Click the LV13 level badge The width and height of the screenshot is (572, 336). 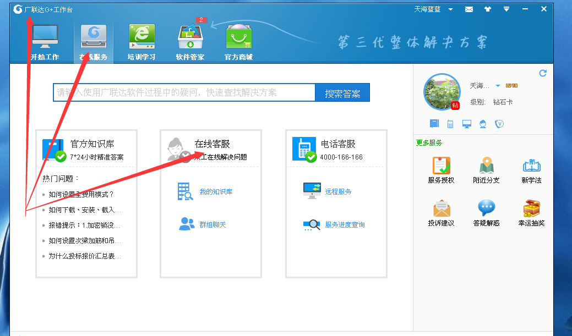(511, 86)
